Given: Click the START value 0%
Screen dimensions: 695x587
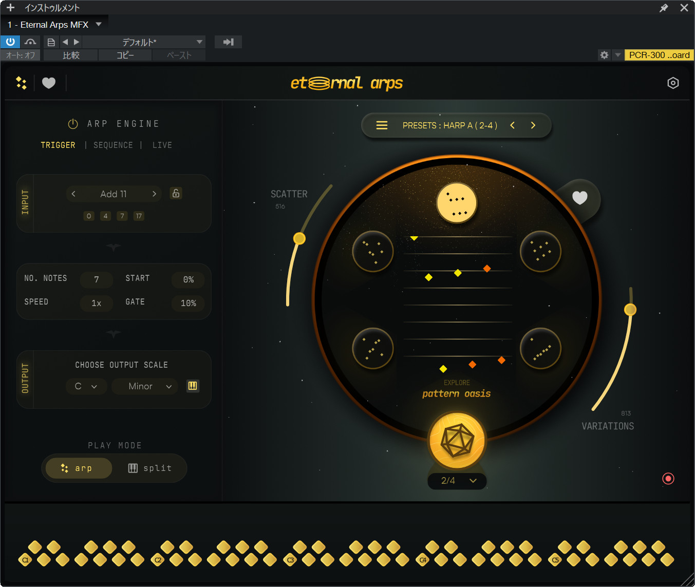Looking at the screenshot, I should tap(189, 279).
